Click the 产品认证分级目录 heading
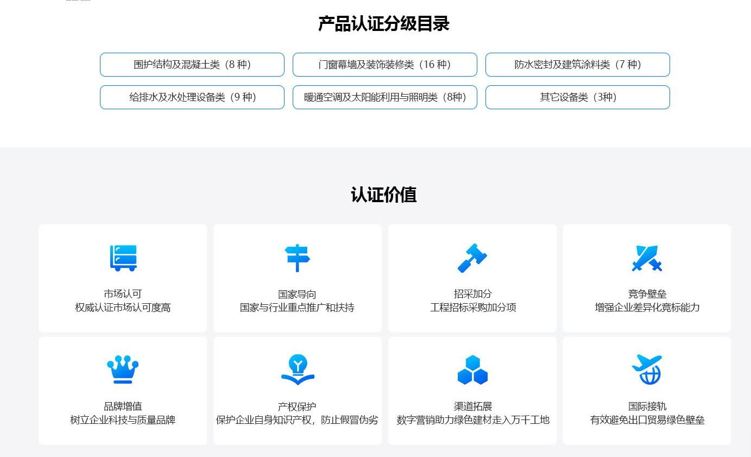 (x=384, y=24)
